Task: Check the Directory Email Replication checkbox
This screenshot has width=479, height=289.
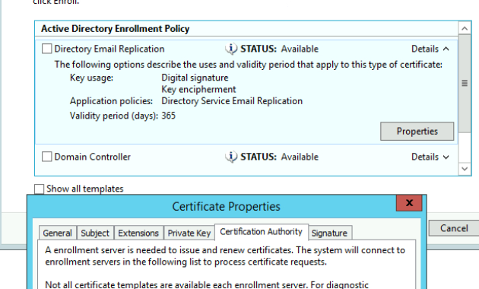Action: [46, 49]
